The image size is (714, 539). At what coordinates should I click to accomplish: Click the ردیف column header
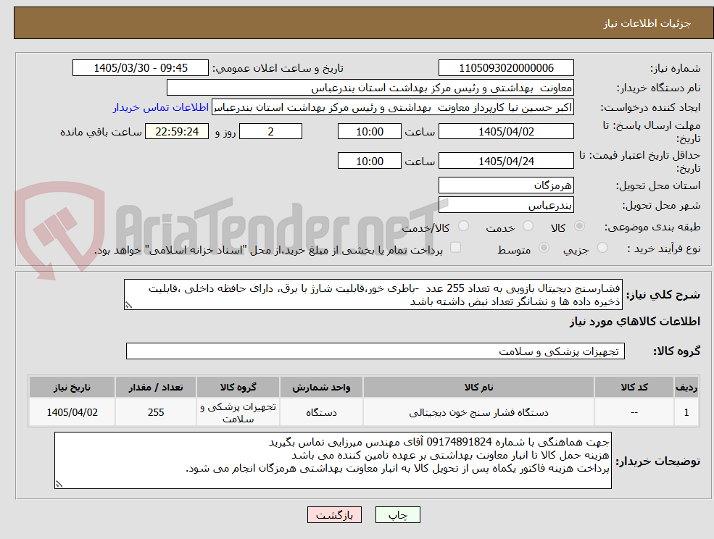tap(686, 387)
